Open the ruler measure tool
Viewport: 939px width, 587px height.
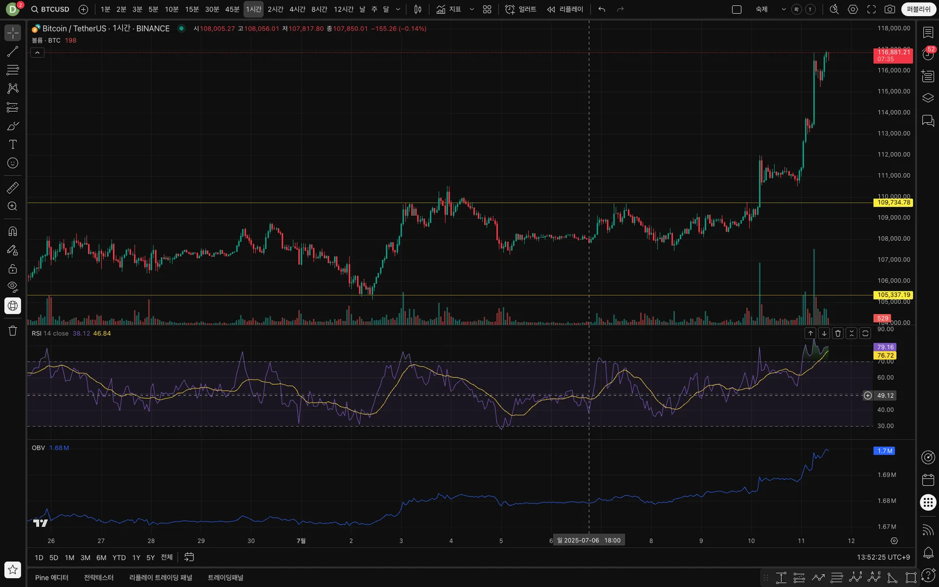pyautogui.click(x=12, y=188)
